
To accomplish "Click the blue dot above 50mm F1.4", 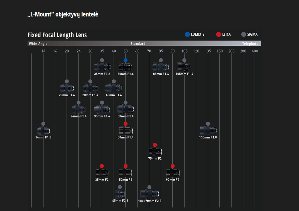I will (x=125, y=60).
